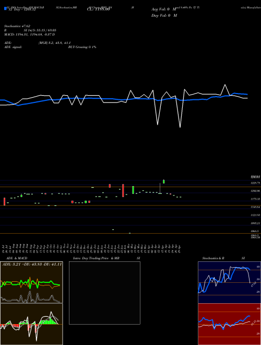Click the 1173.35 price axis label

click(255, 199)
